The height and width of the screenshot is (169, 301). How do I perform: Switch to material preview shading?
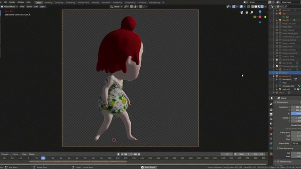point(259,7)
